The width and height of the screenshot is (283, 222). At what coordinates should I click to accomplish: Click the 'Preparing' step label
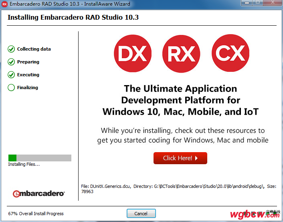(x=28, y=62)
